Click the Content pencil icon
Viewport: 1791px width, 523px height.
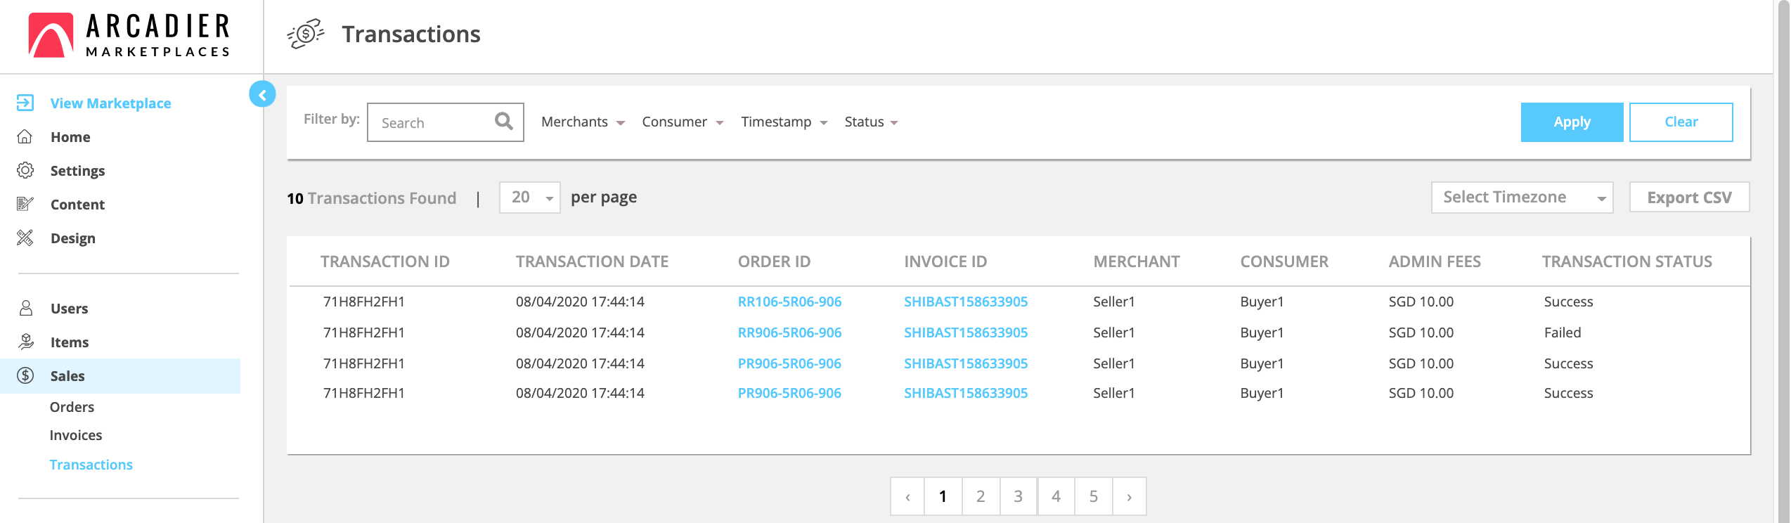25,205
